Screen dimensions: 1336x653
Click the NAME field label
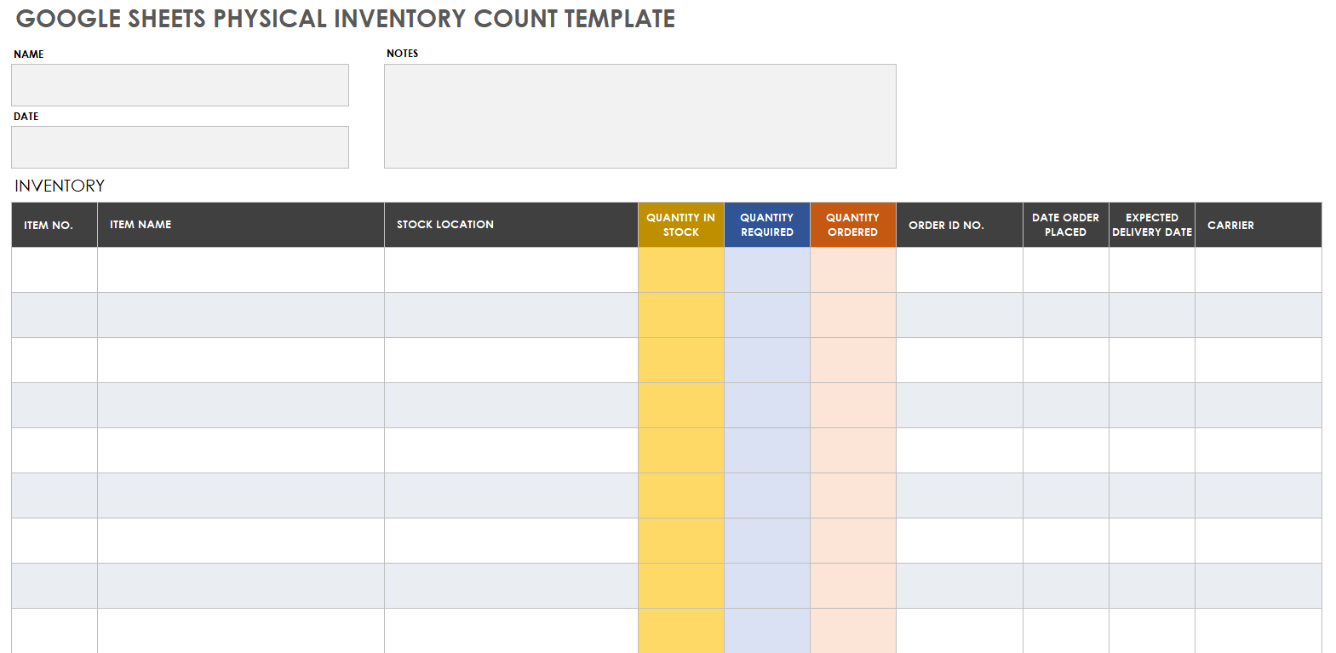pos(29,54)
